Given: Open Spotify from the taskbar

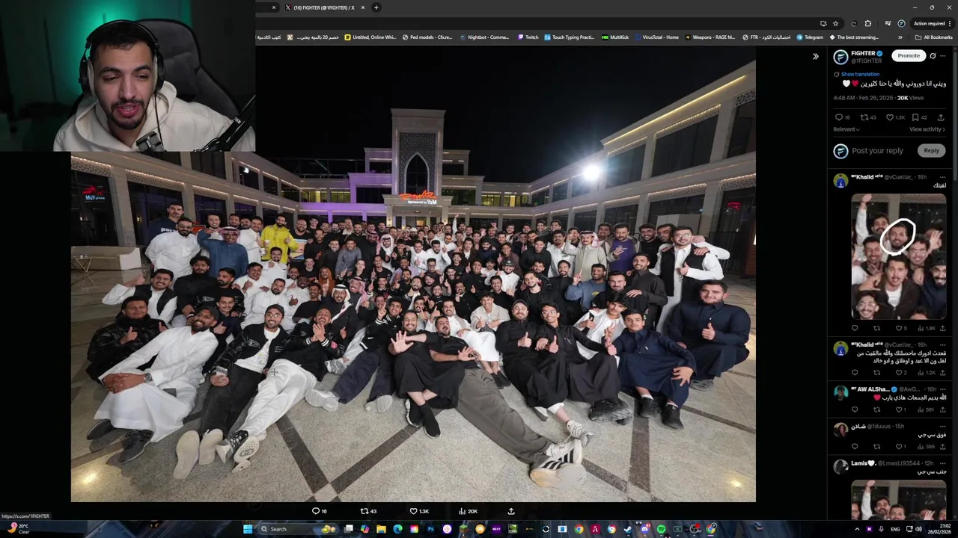Looking at the screenshot, I should point(661,529).
